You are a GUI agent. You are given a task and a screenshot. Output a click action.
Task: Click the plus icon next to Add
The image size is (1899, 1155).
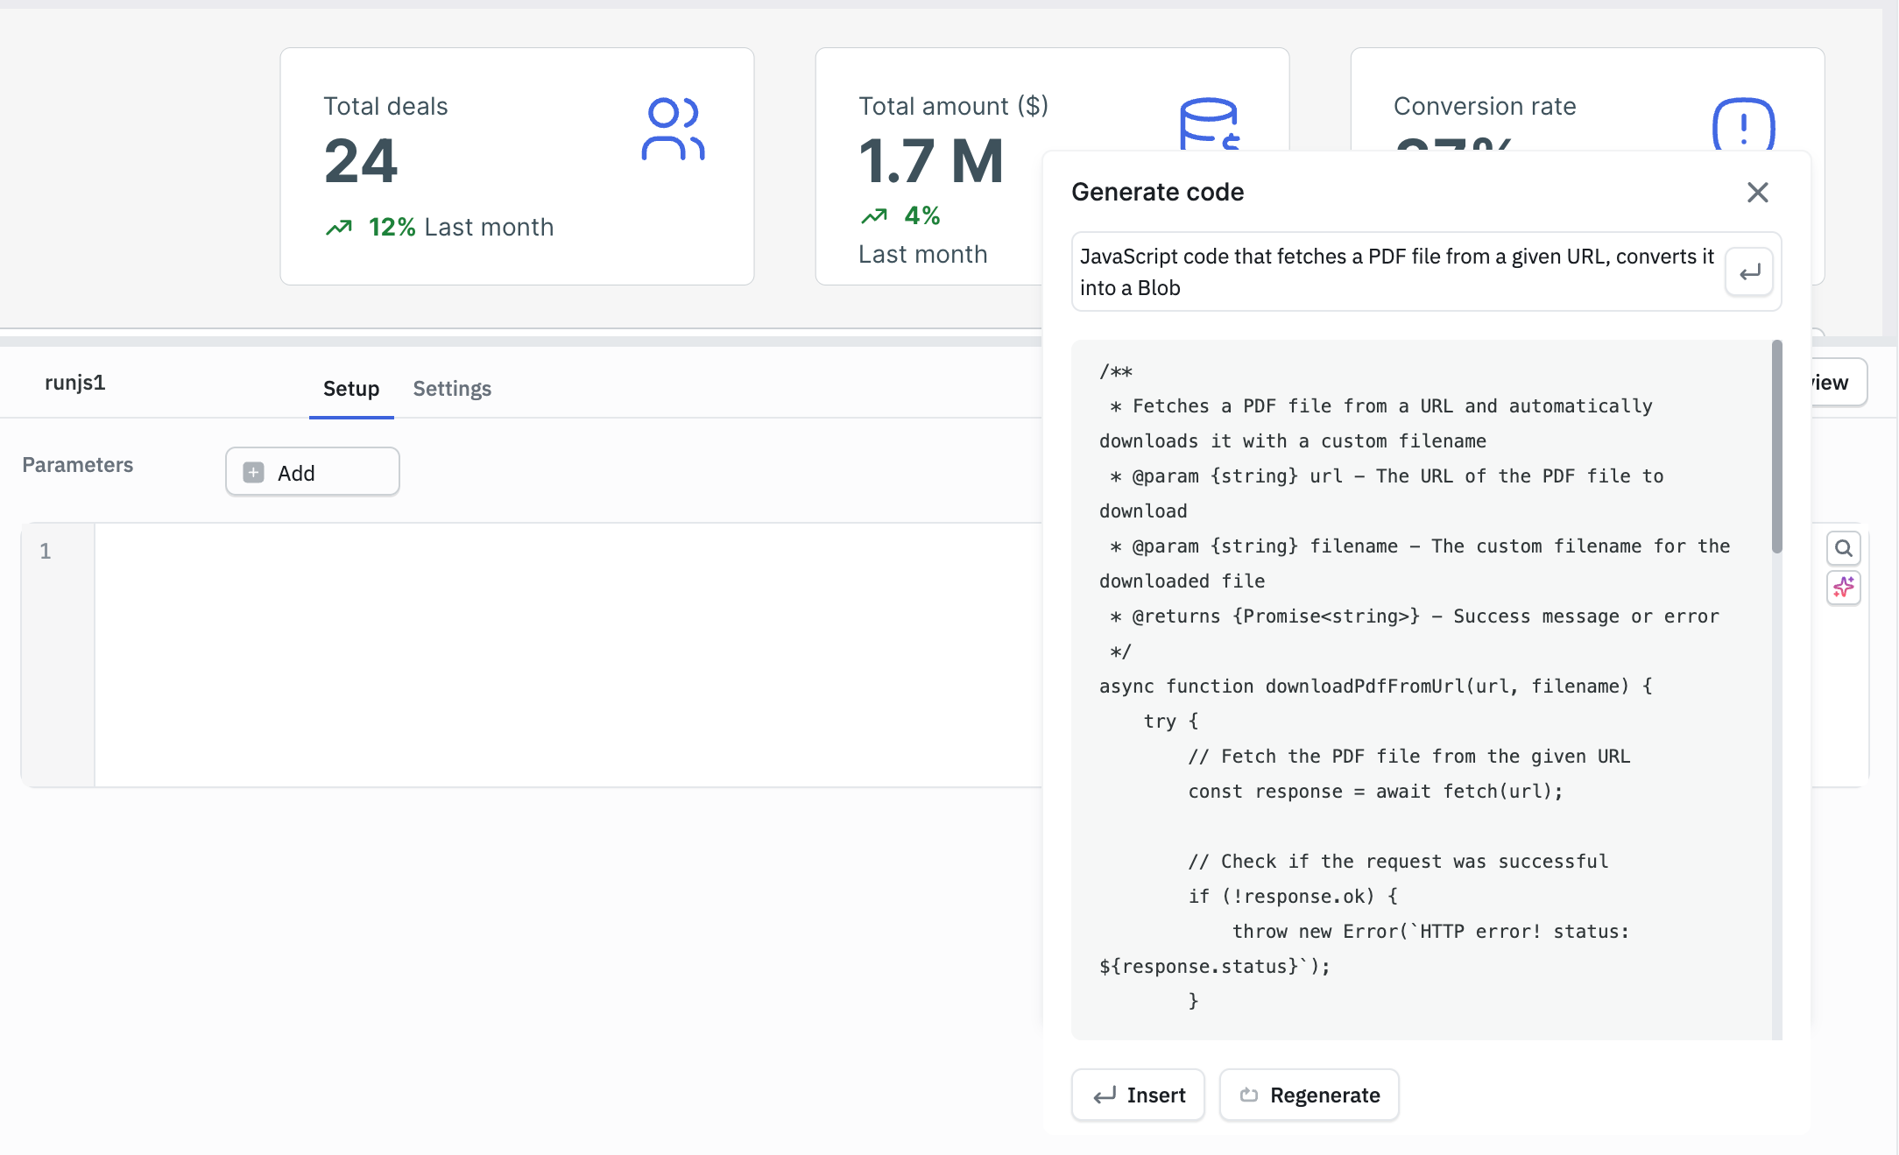pos(253,471)
